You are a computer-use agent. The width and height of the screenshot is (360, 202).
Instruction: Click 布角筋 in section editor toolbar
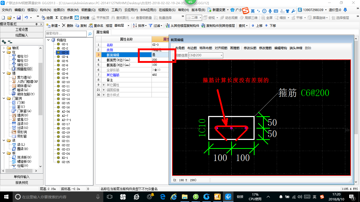(180, 48)
